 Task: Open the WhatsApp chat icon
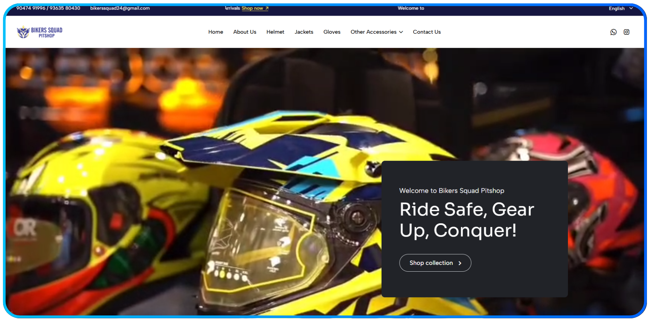[x=613, y=32]
